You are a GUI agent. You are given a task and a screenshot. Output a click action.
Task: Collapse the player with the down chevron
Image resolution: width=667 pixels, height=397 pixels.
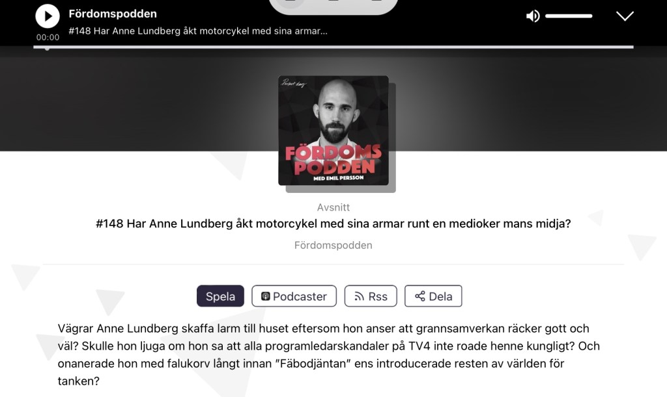pyautogui.click(x=625, y=16)
